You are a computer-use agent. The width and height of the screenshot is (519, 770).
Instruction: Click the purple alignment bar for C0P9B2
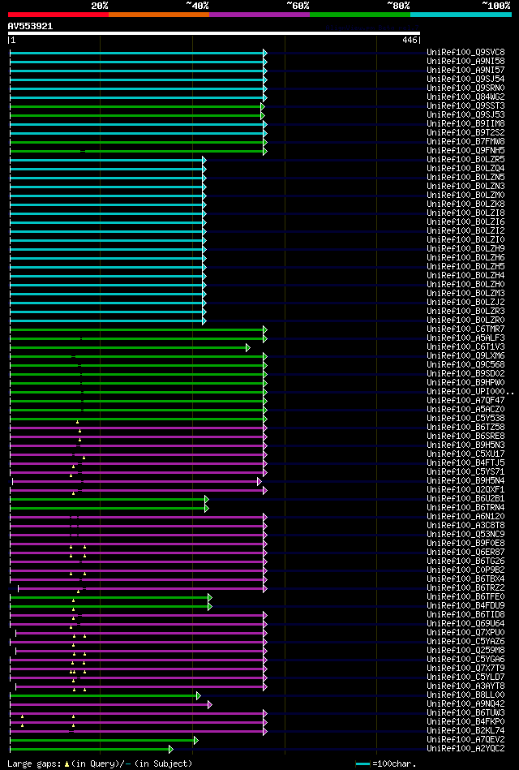[139, 570]
